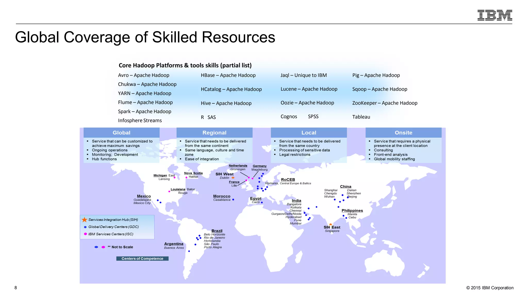
Task: Click HCatalog – Apache Hadoop
Action: (231, 89)
